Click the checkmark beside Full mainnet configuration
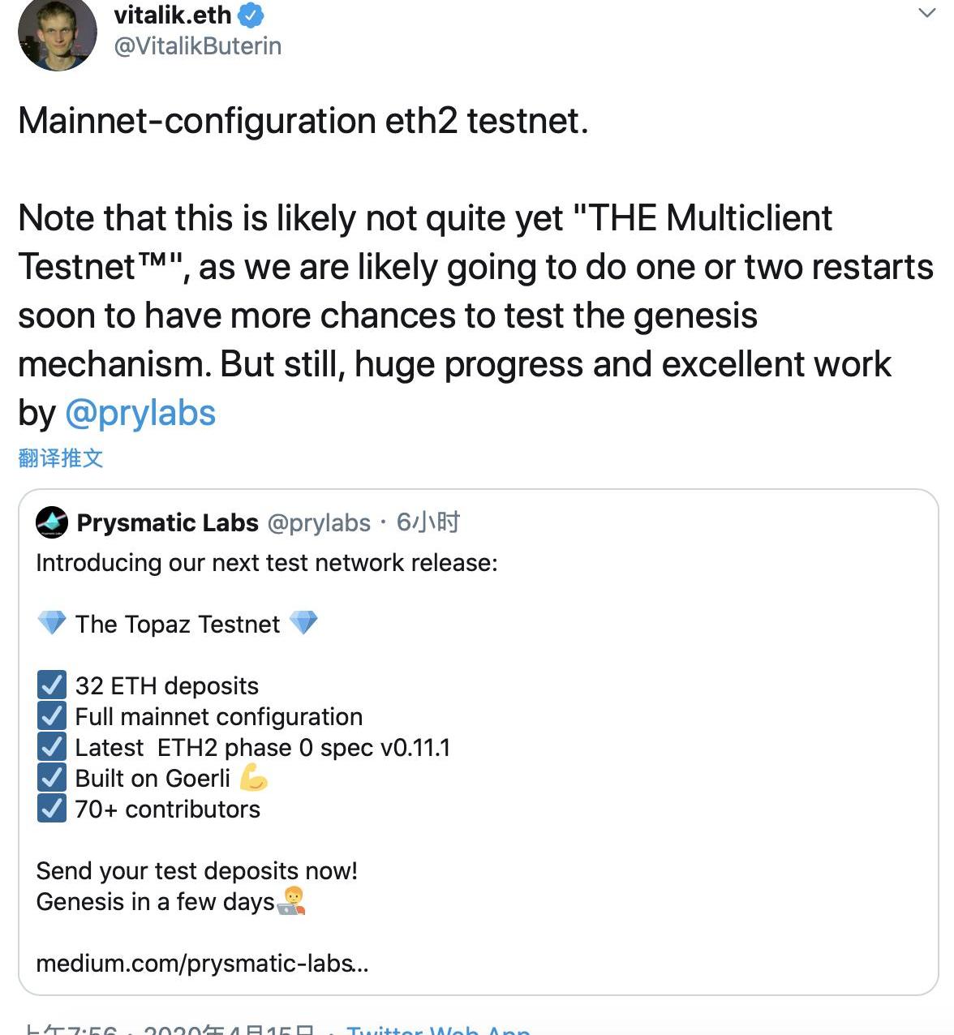The image size is (954, 1035). click(52, 716)
